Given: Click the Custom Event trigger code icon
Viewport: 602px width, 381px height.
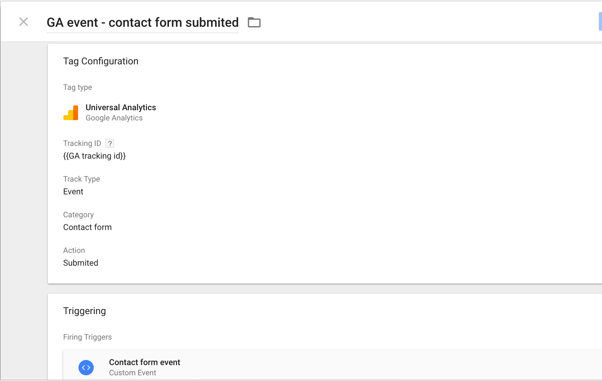Looking at the screenshot, I should tap(86, 367).
